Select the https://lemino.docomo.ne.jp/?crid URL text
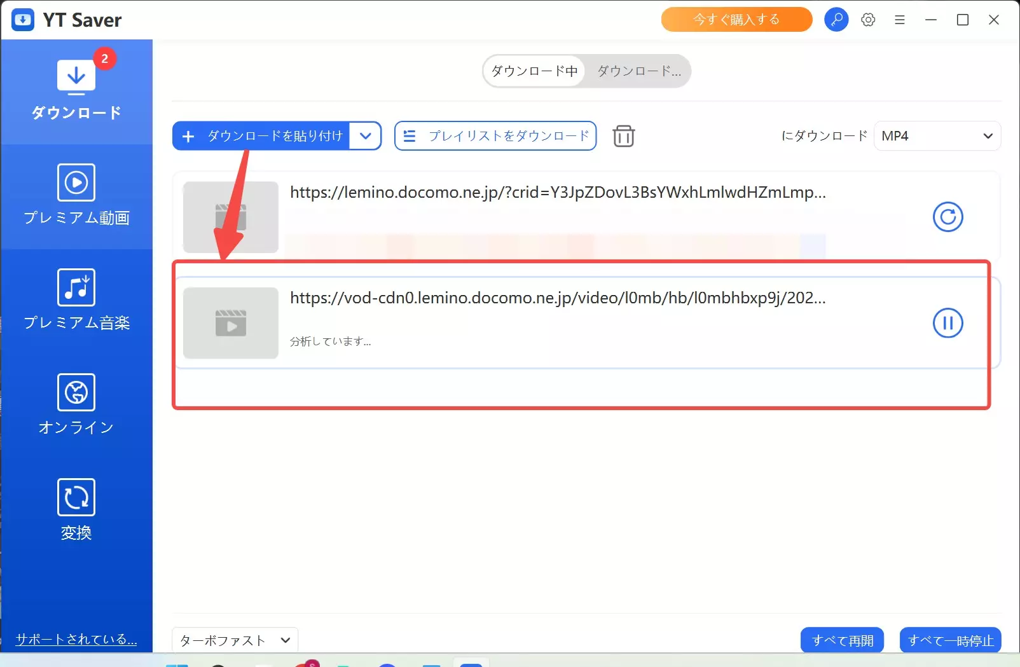Image resolution: width=1020 pixels, height=667 pixels. pos(558,192)
